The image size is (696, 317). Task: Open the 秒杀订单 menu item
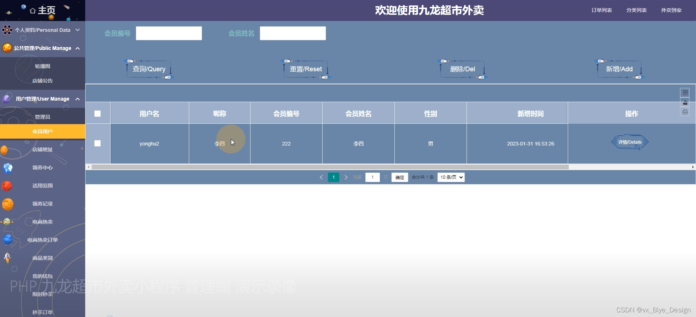[42, 312]
